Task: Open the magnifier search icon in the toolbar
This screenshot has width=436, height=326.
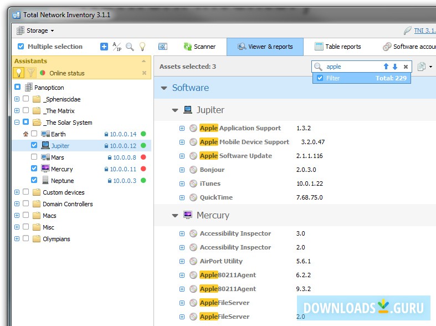Action: coord(130,47)
